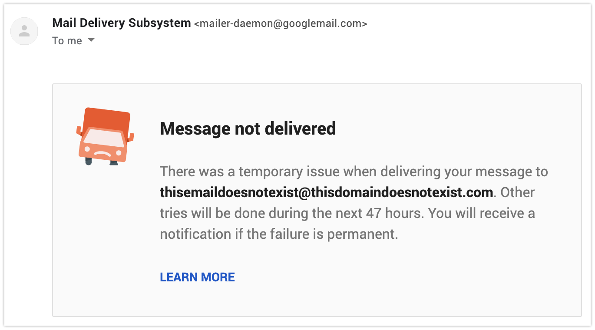The width and height of the screenshot is (595, 330).
Task: Select the mailer-daemon@googlemail.com sender address
Action: (281, 24)
